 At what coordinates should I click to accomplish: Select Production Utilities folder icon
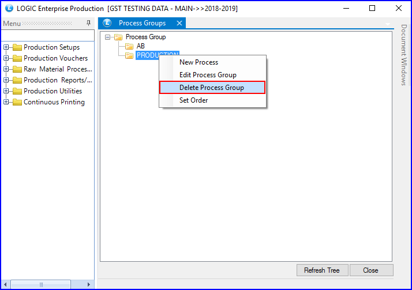(x=17, y=91)
